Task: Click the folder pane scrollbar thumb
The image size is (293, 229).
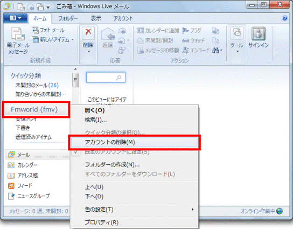Action: (x=75, y=80)
